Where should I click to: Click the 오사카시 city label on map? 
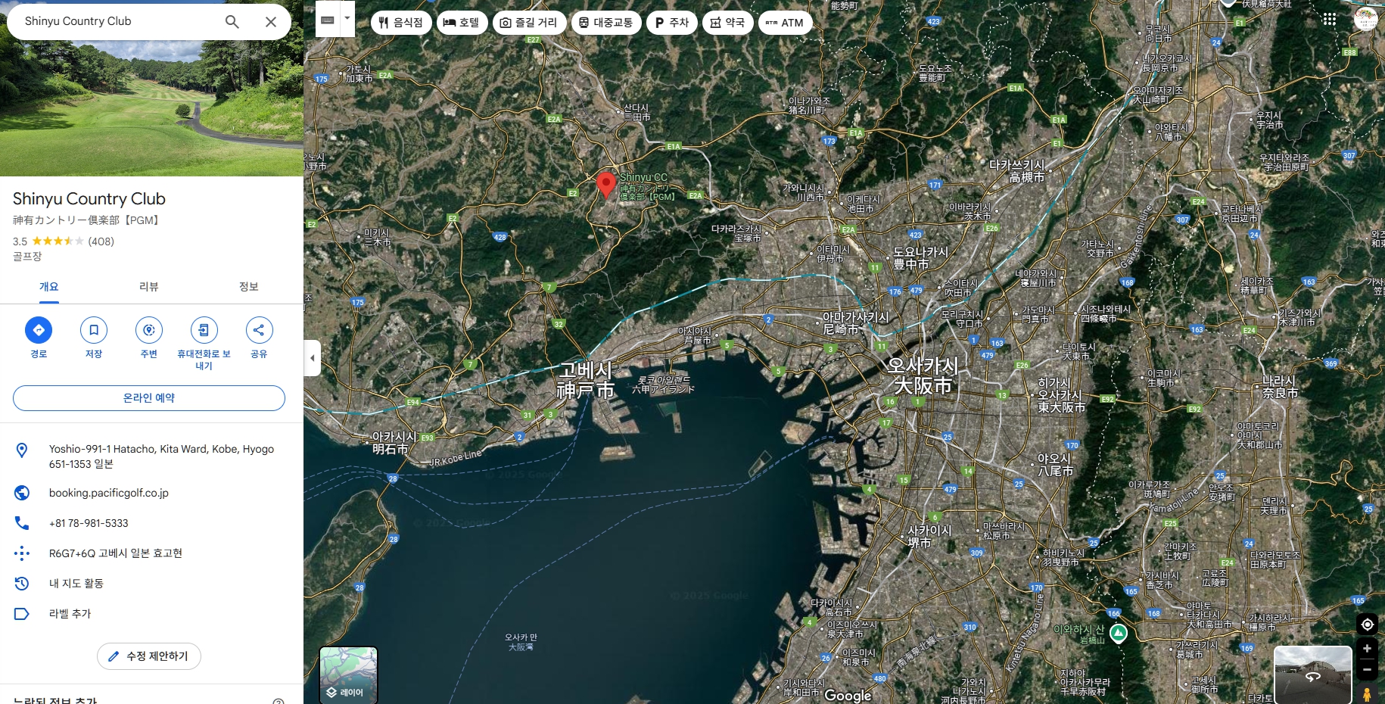click(923, 375)
